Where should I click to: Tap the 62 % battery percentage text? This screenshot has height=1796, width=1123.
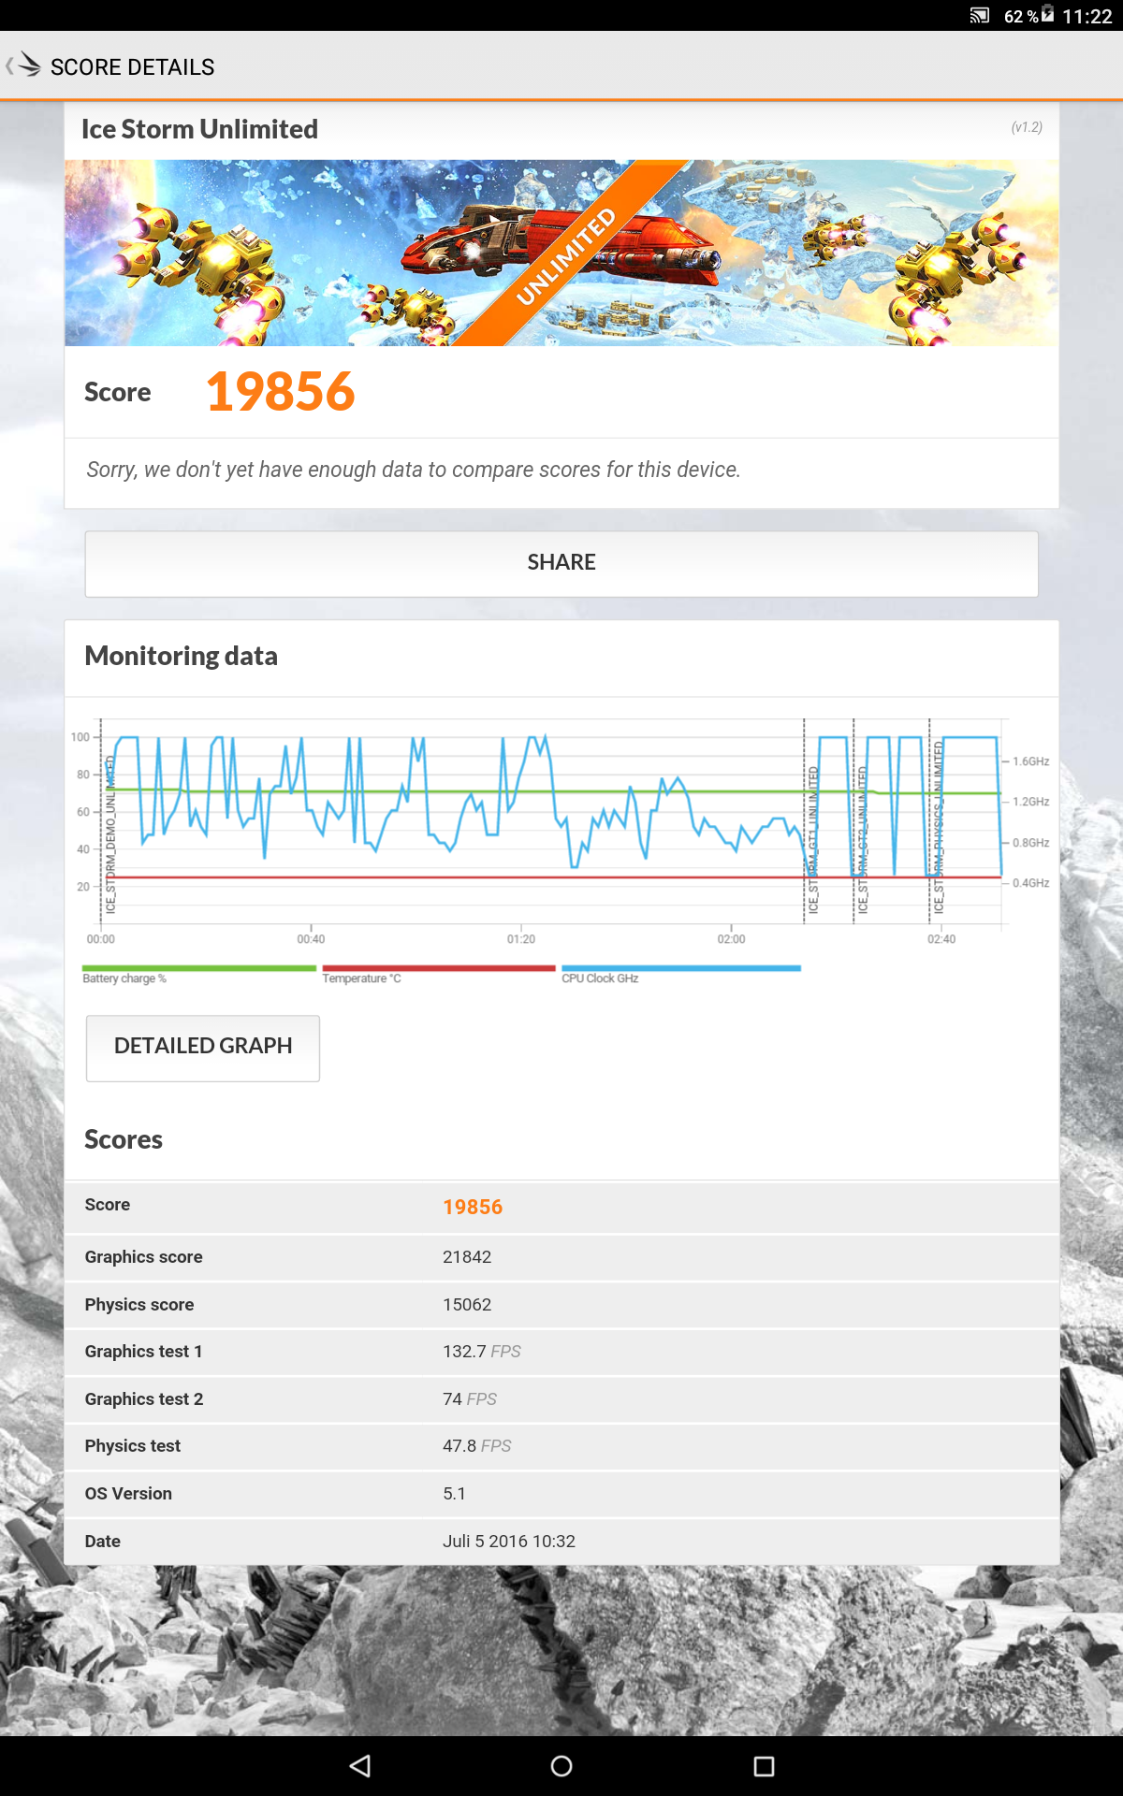(1021, 17)
